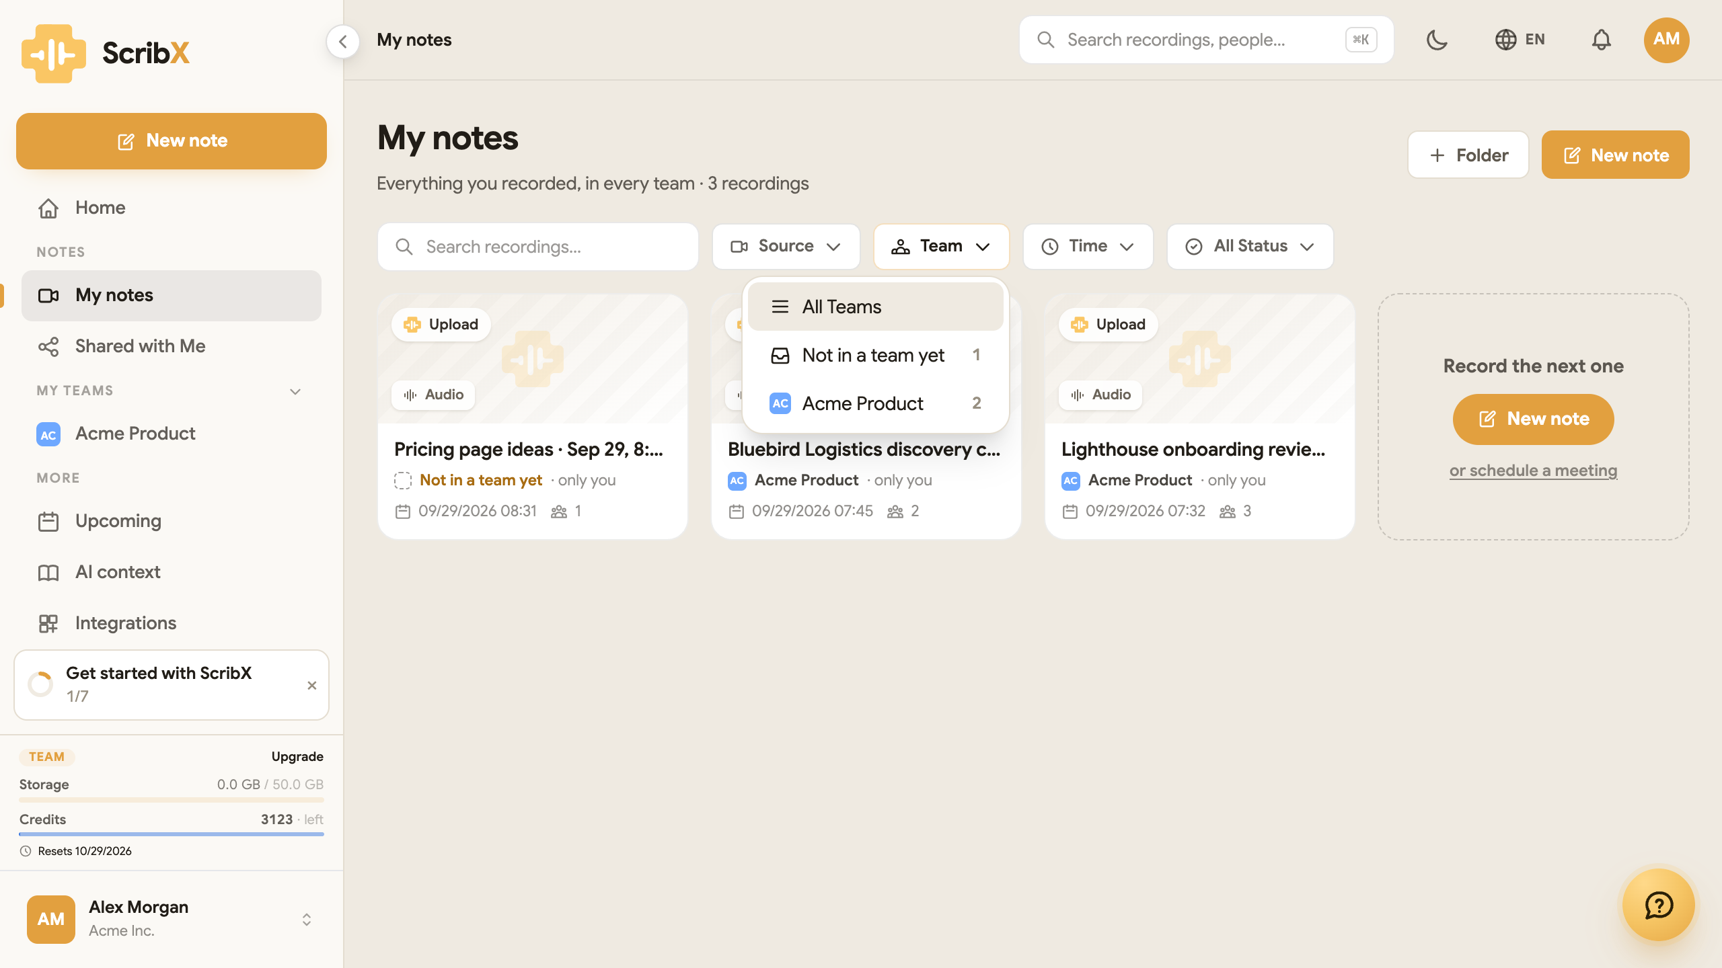Toggle dark mode with the moon icon
The height and width of the screenshot is (968, 1722).
pos(1437,40)
